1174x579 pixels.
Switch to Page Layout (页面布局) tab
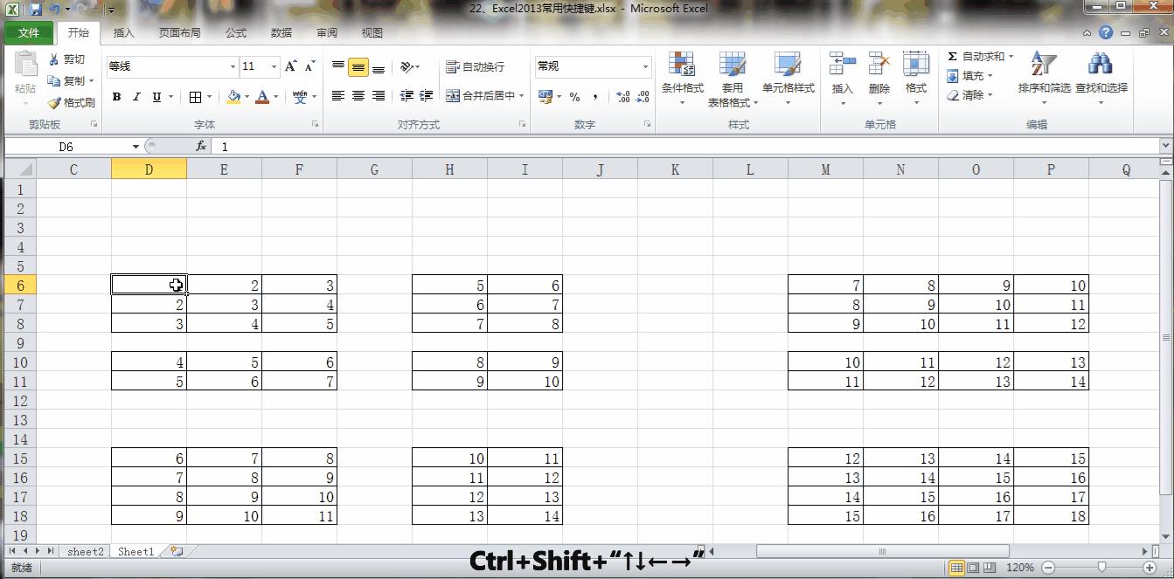(x=179, y=32)
